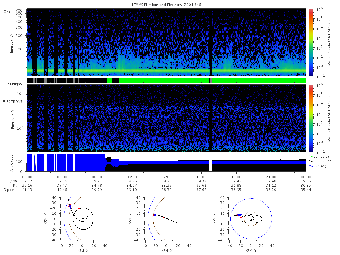The image size is (340, 255).
Task: Click the KSM-X vs KSM-Z orbit plot
Action: click(167, 219)
